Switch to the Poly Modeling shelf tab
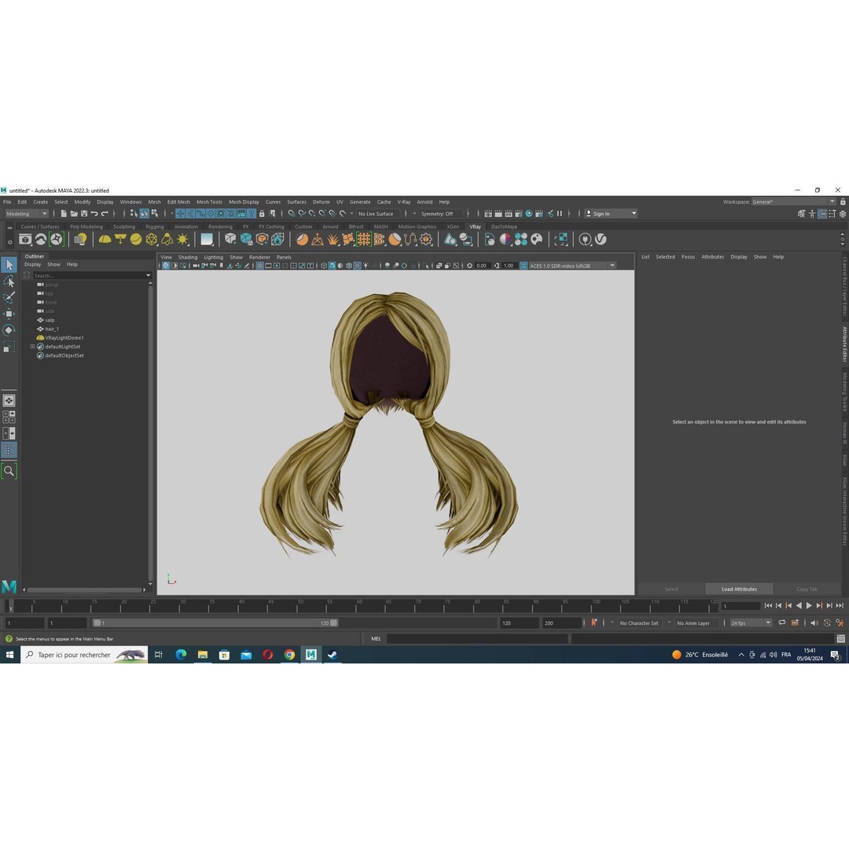 tap(86, 227)
